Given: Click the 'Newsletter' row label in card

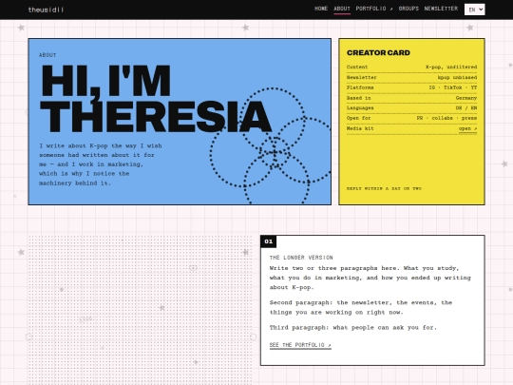Looking at the screenshot, I should point(362,78).
